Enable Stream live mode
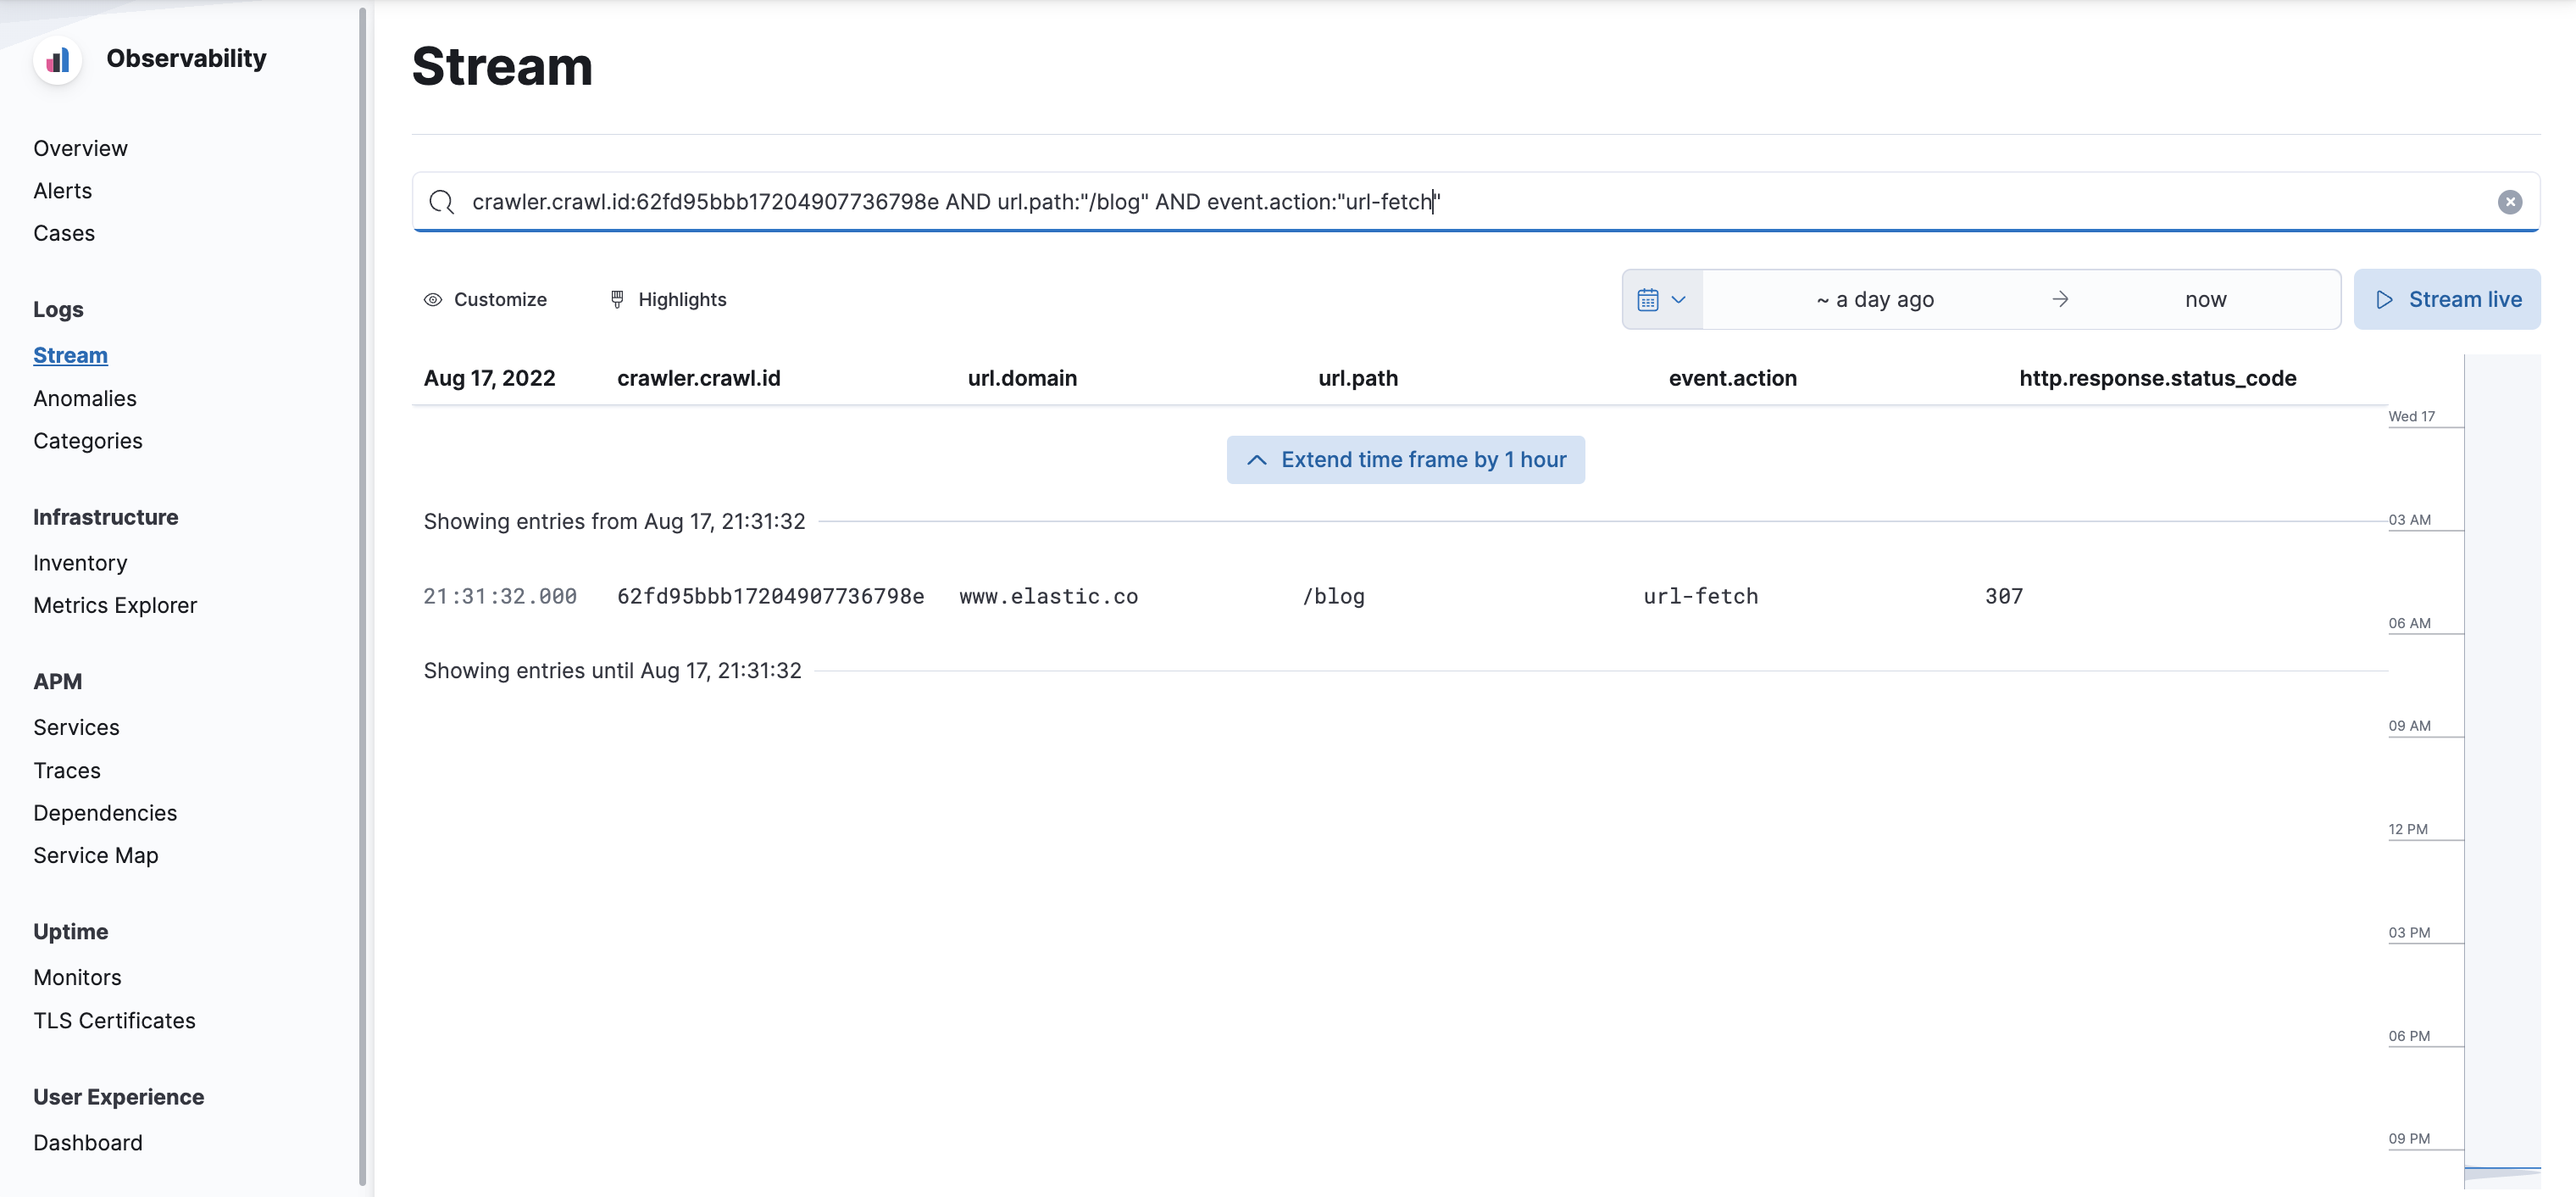This screenshot has height=1197, width=2576. [2448, 298]
